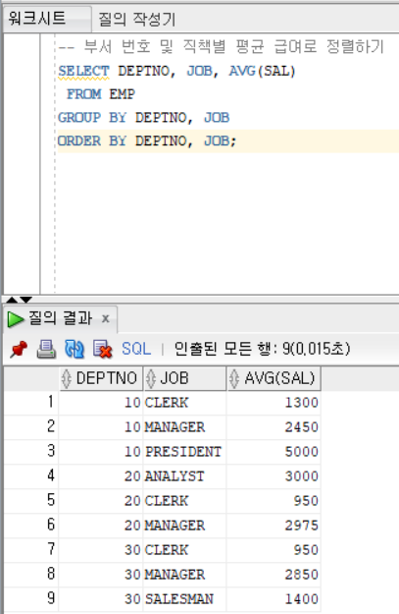Click the delete row icon with red X
Image resolution: width=399 pixels, height=614 pixels.
coord(102,349)
